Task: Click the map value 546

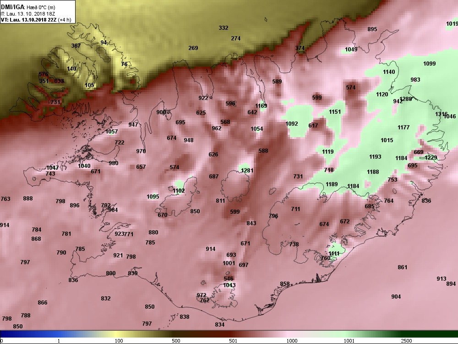Action: [x=229, y=279]
